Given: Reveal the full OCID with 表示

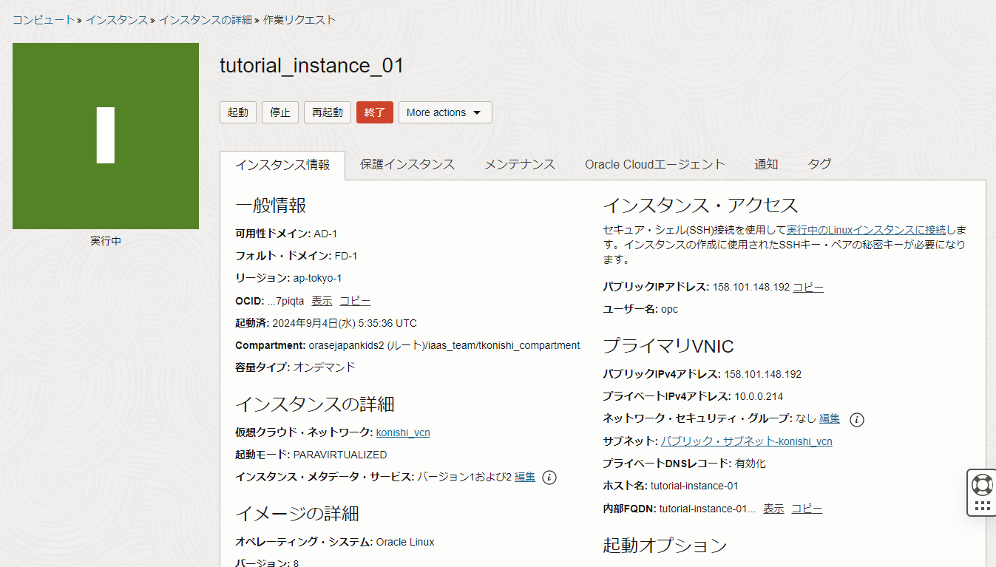Looking at the screenshot, I should pos(321,301).
